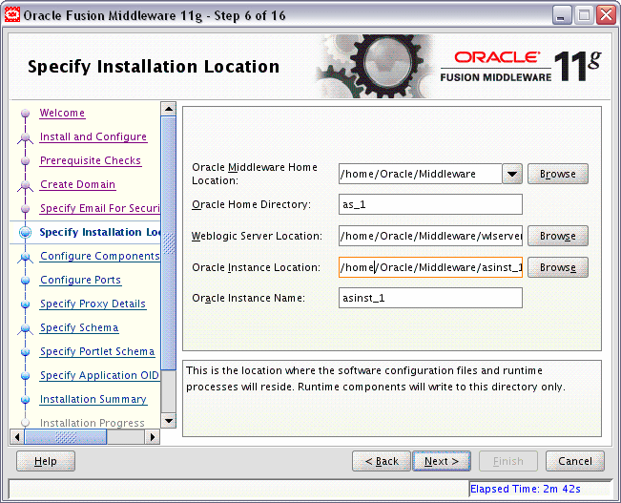Click the active Installation Location step icon

coord(26,232)
